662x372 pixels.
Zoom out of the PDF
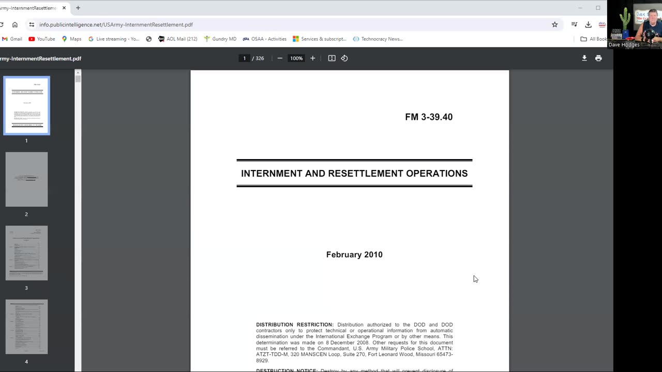(280, 58)
